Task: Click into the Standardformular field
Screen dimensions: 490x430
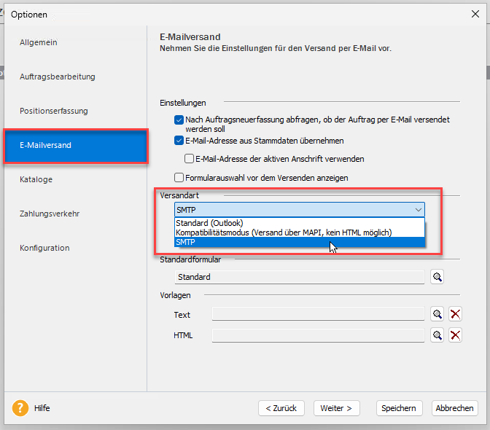Action: (300, 277)
